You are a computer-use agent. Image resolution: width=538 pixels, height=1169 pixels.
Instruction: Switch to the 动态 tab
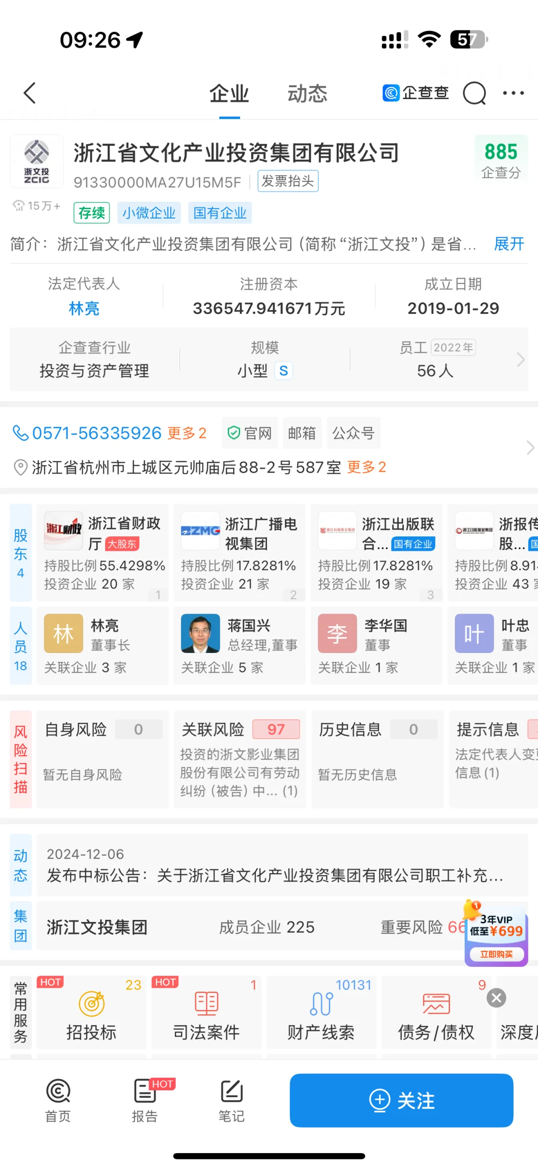click(x=307, y=93)
